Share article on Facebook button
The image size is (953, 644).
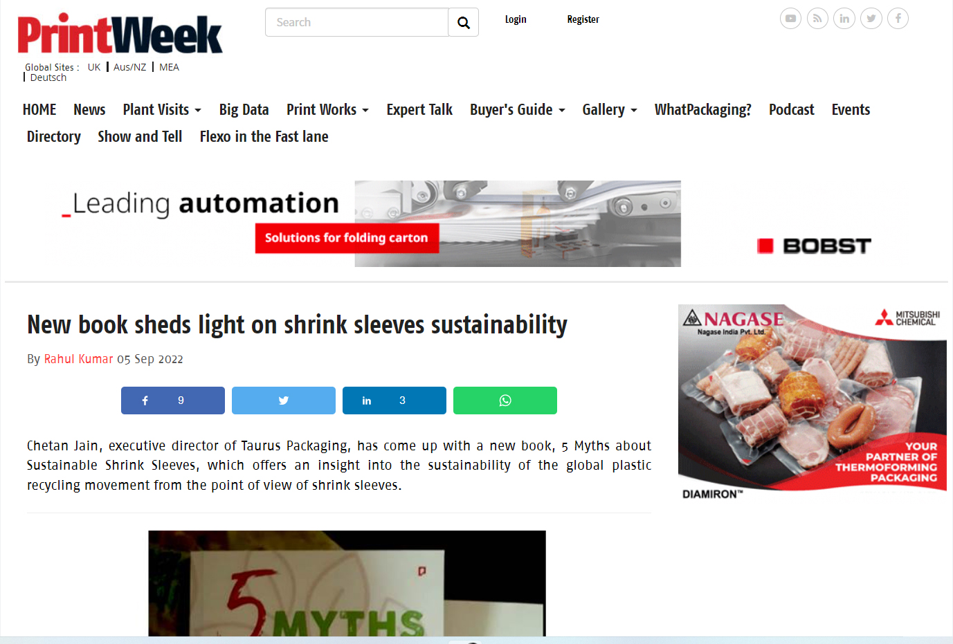click(173, 401)
